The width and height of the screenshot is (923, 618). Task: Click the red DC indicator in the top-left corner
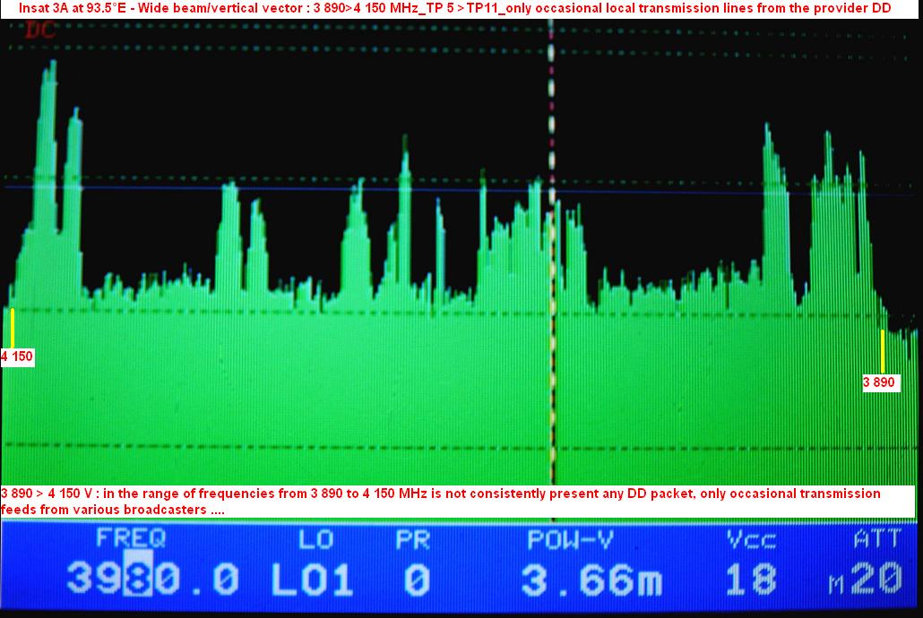[40, 30]
